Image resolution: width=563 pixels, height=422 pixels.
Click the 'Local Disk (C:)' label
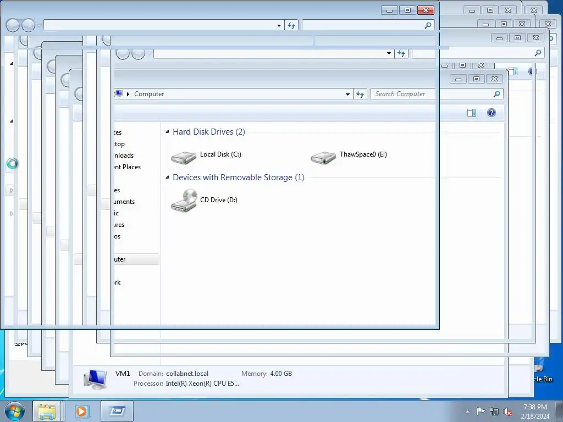click(220, 154)
